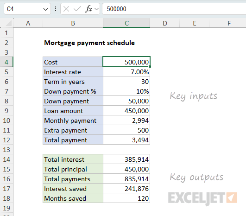The image size is (246, 216).
Task: Click the 'Monthly payment' label cell
Action: 73,121
